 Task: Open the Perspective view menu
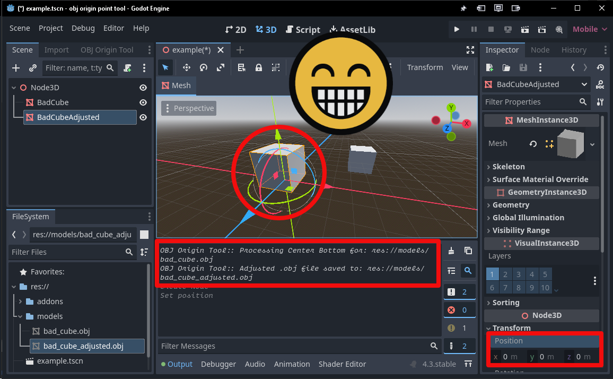point(189,108)
